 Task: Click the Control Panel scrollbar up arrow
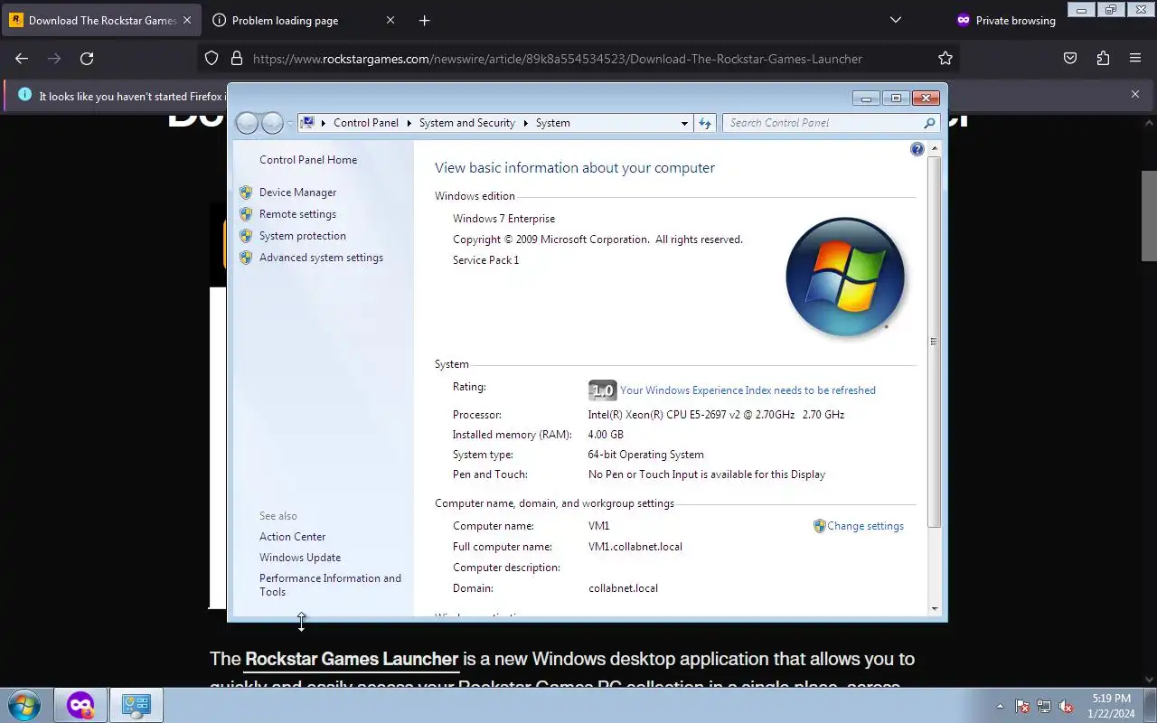(935, 147)
